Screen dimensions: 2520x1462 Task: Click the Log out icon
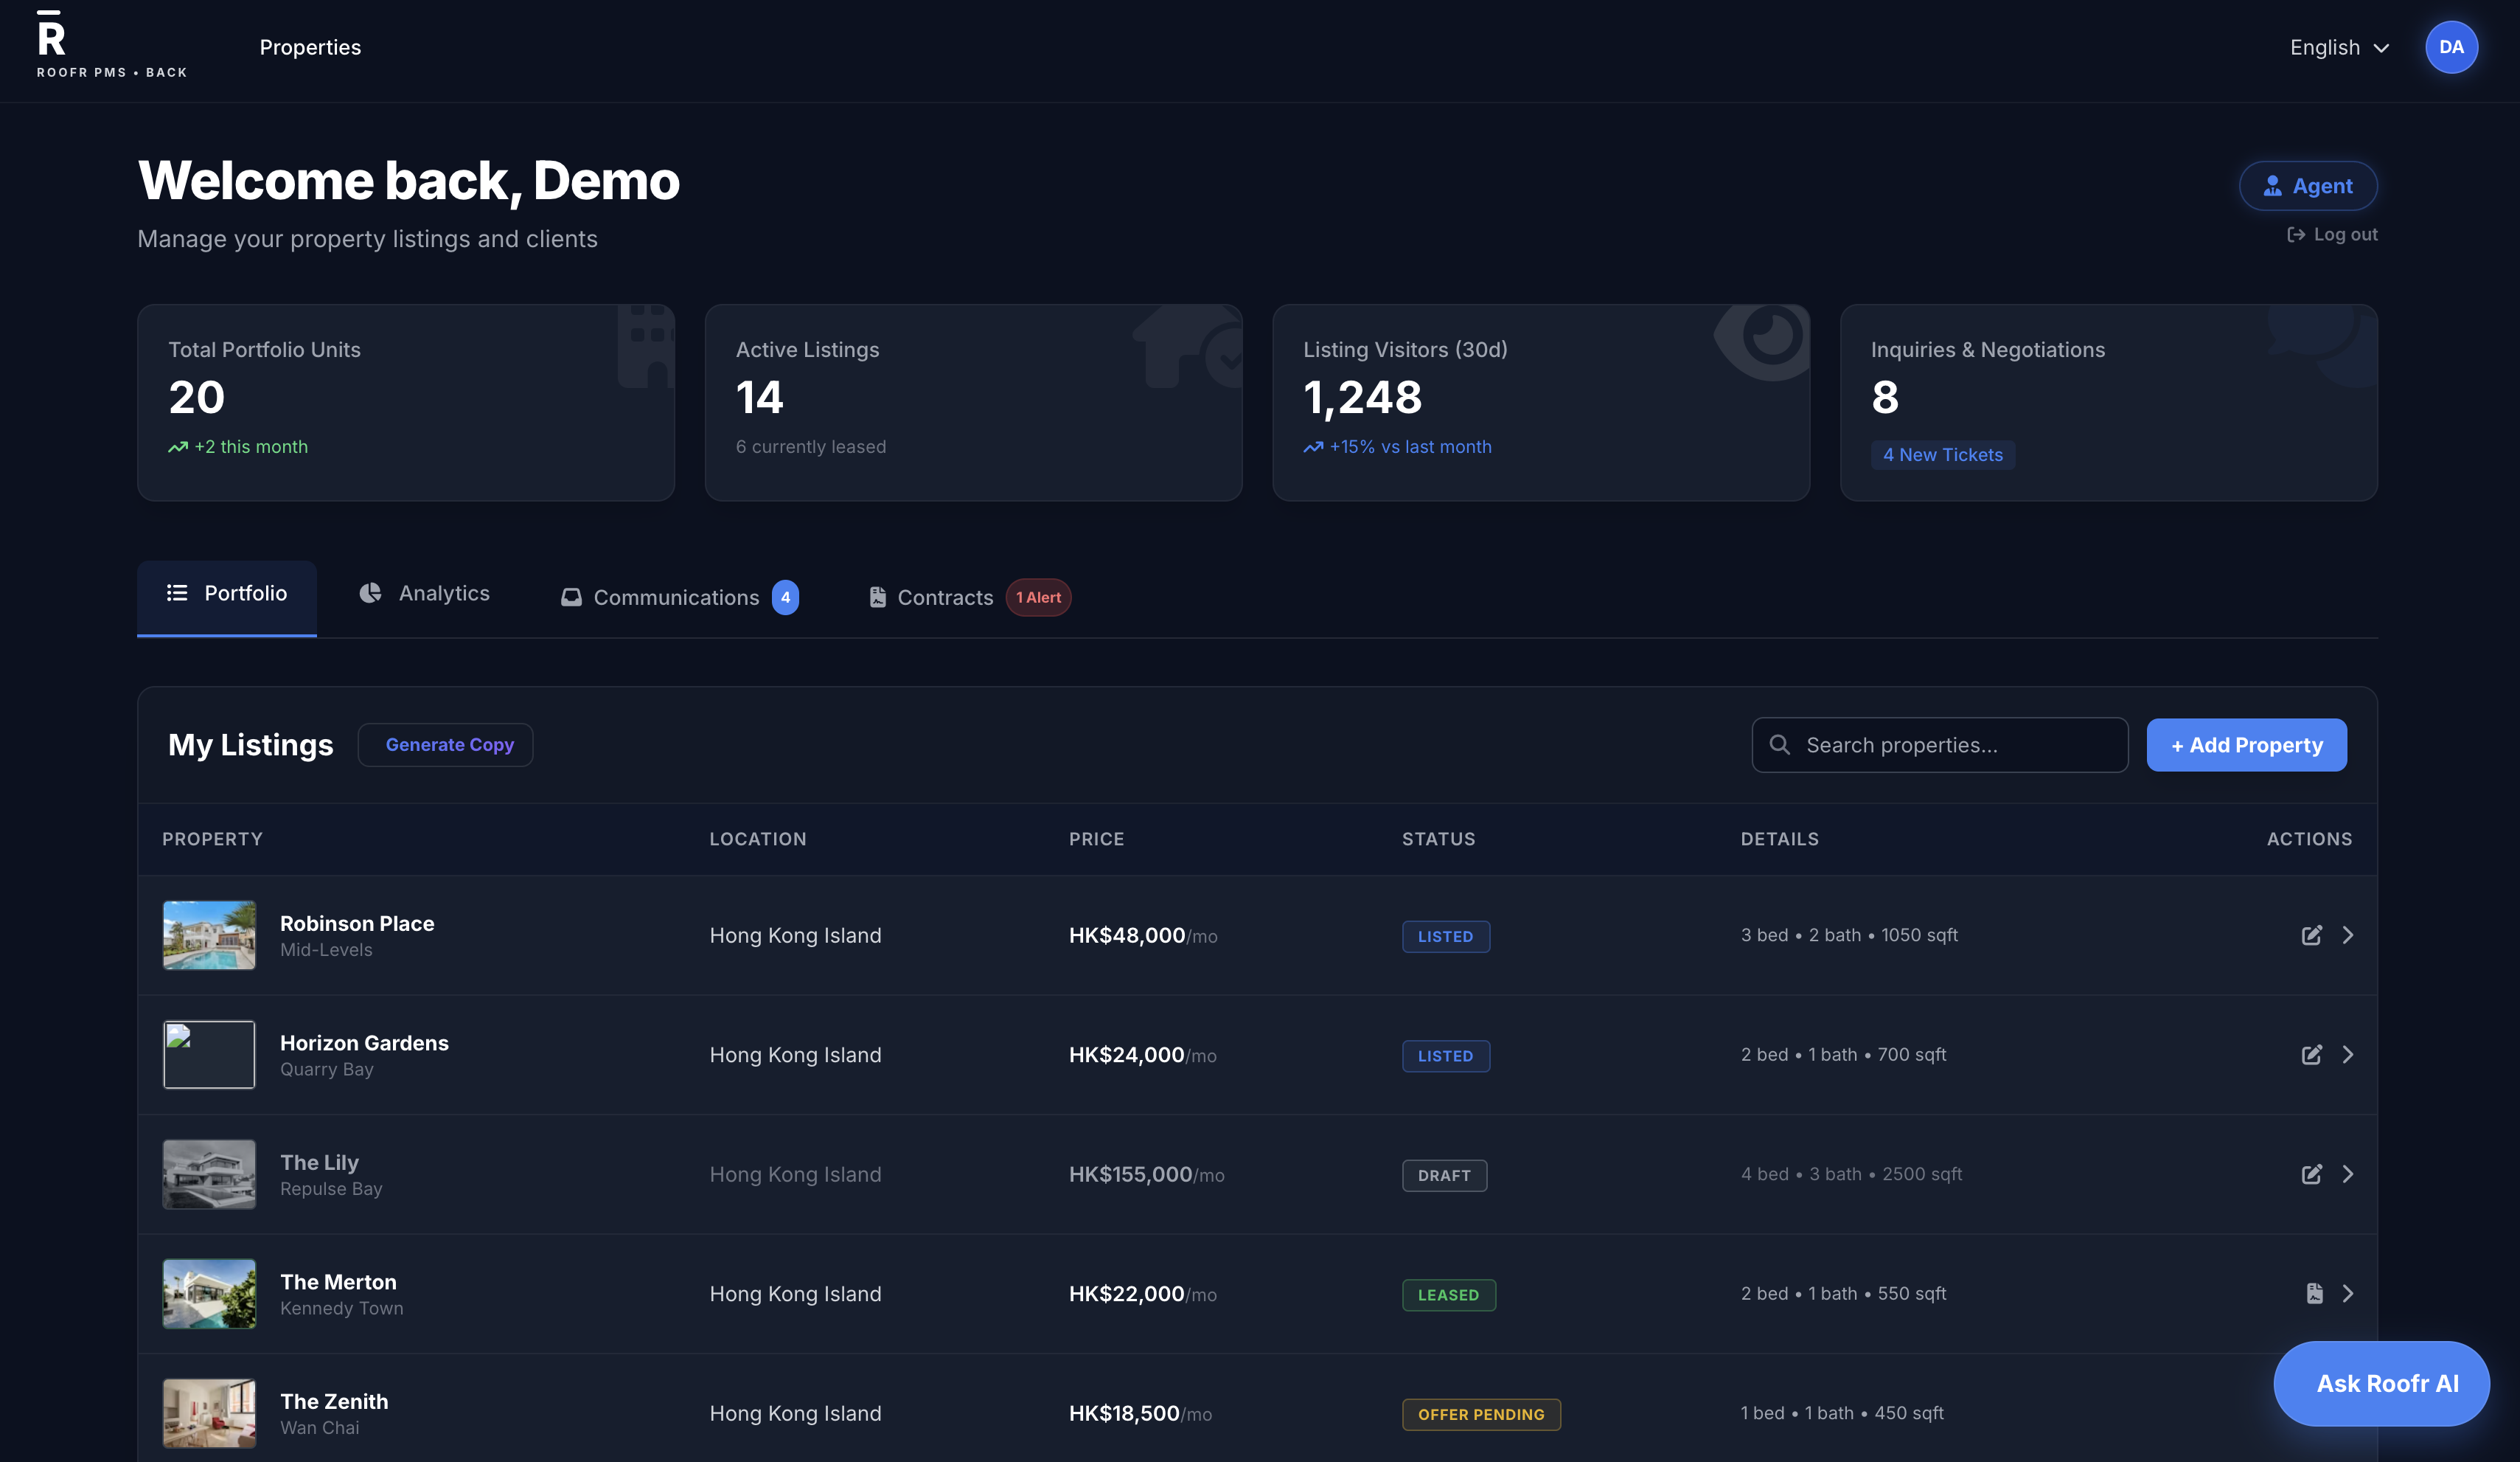[2297, 233]
